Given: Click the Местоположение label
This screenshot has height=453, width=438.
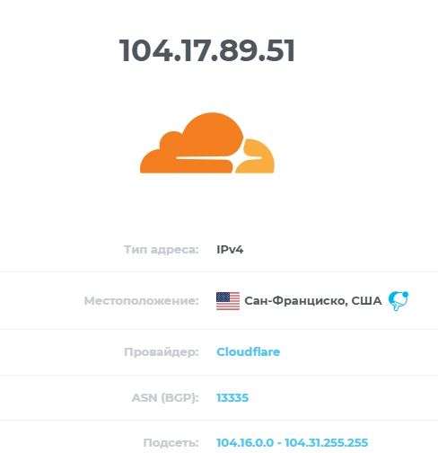Looking at the screenshot, I should coord(141,300).
